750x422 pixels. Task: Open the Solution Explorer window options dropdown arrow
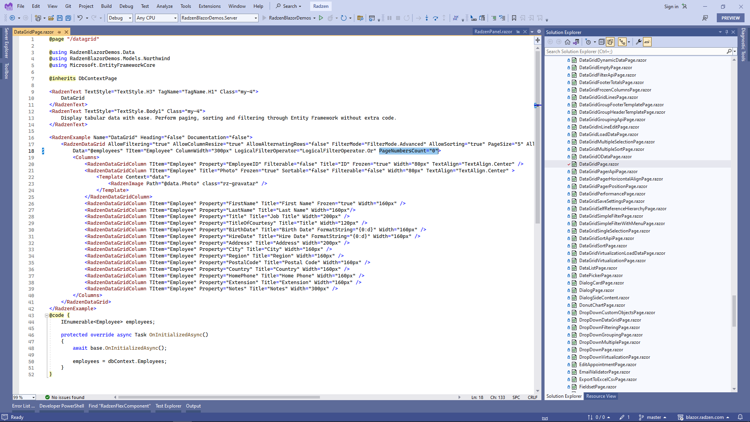click(x=720, y=32)
